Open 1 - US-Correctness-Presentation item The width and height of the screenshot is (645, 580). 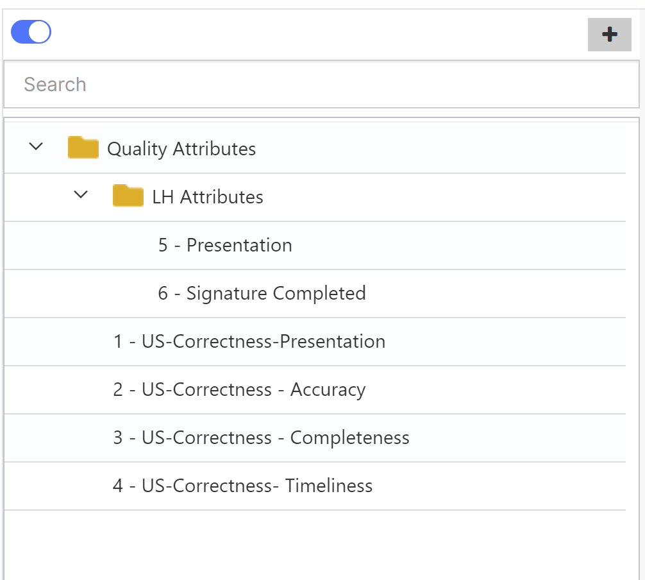click(249, 341)
